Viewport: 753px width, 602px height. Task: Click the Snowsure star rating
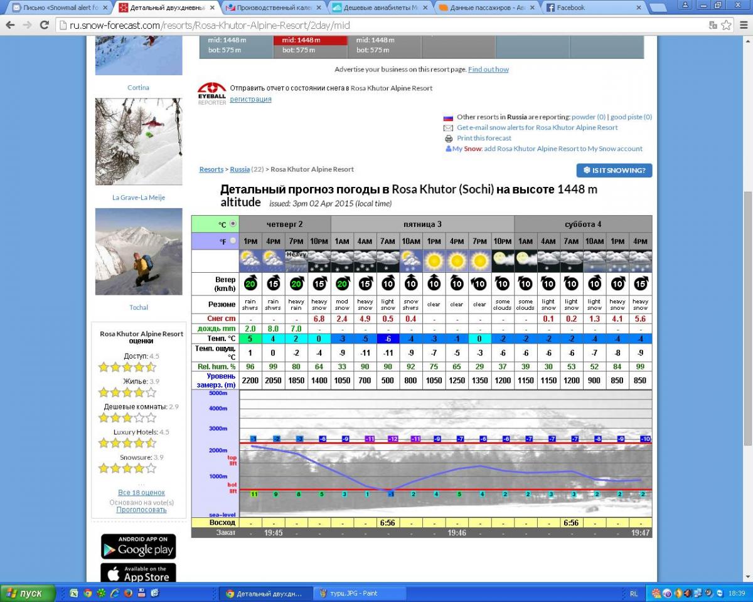127,468
